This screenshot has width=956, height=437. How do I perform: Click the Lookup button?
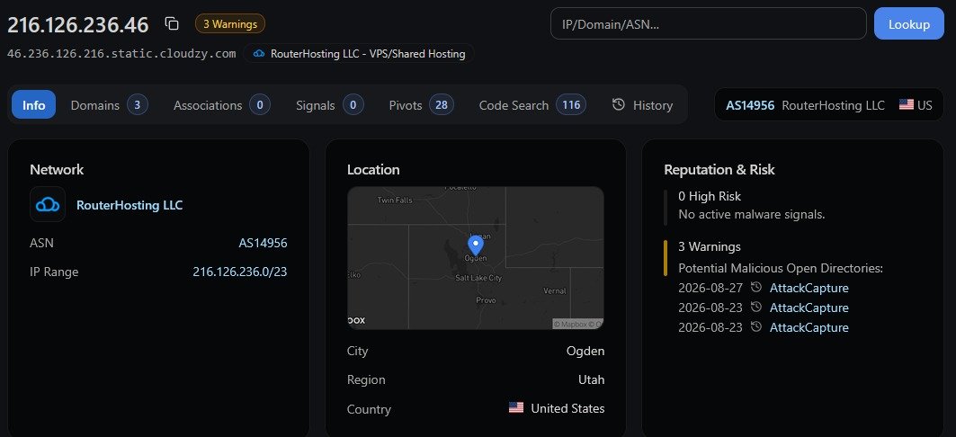908,23
